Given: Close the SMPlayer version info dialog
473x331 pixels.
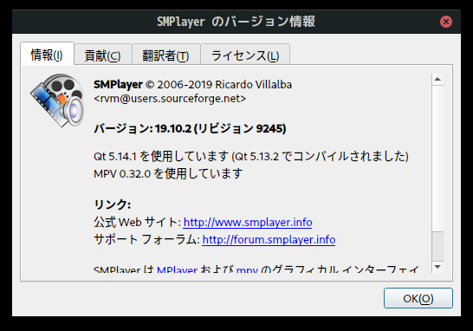Looking at the screenshot, I should point(446,22).
